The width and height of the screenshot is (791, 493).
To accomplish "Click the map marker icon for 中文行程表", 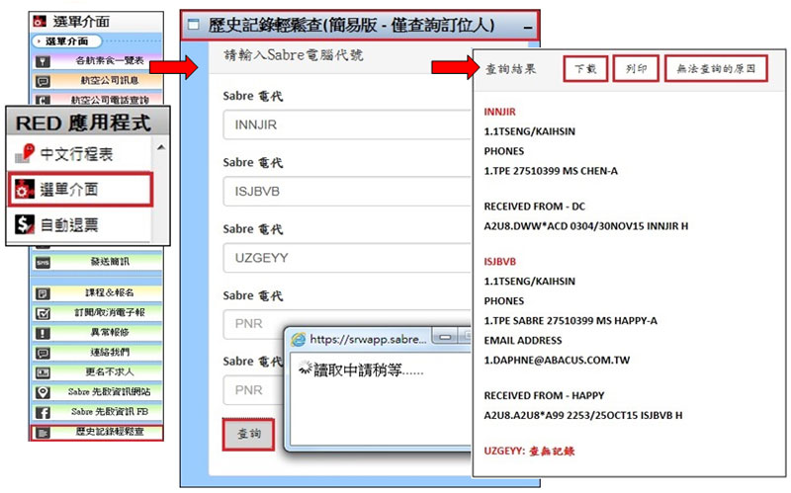I will [x=24, y=153].
